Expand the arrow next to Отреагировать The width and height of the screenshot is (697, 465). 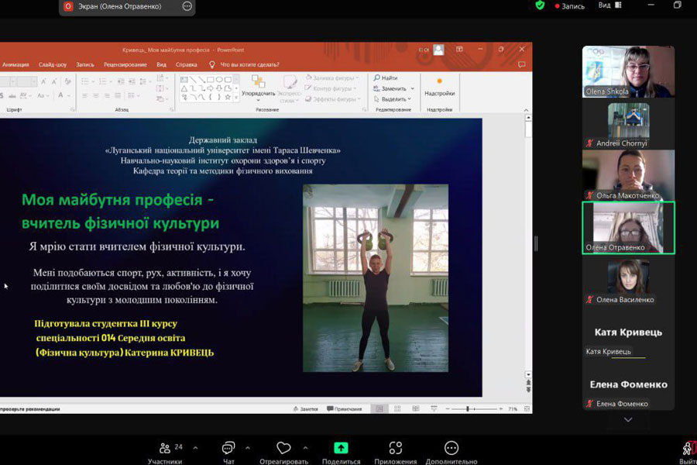(x=305, y=447)
